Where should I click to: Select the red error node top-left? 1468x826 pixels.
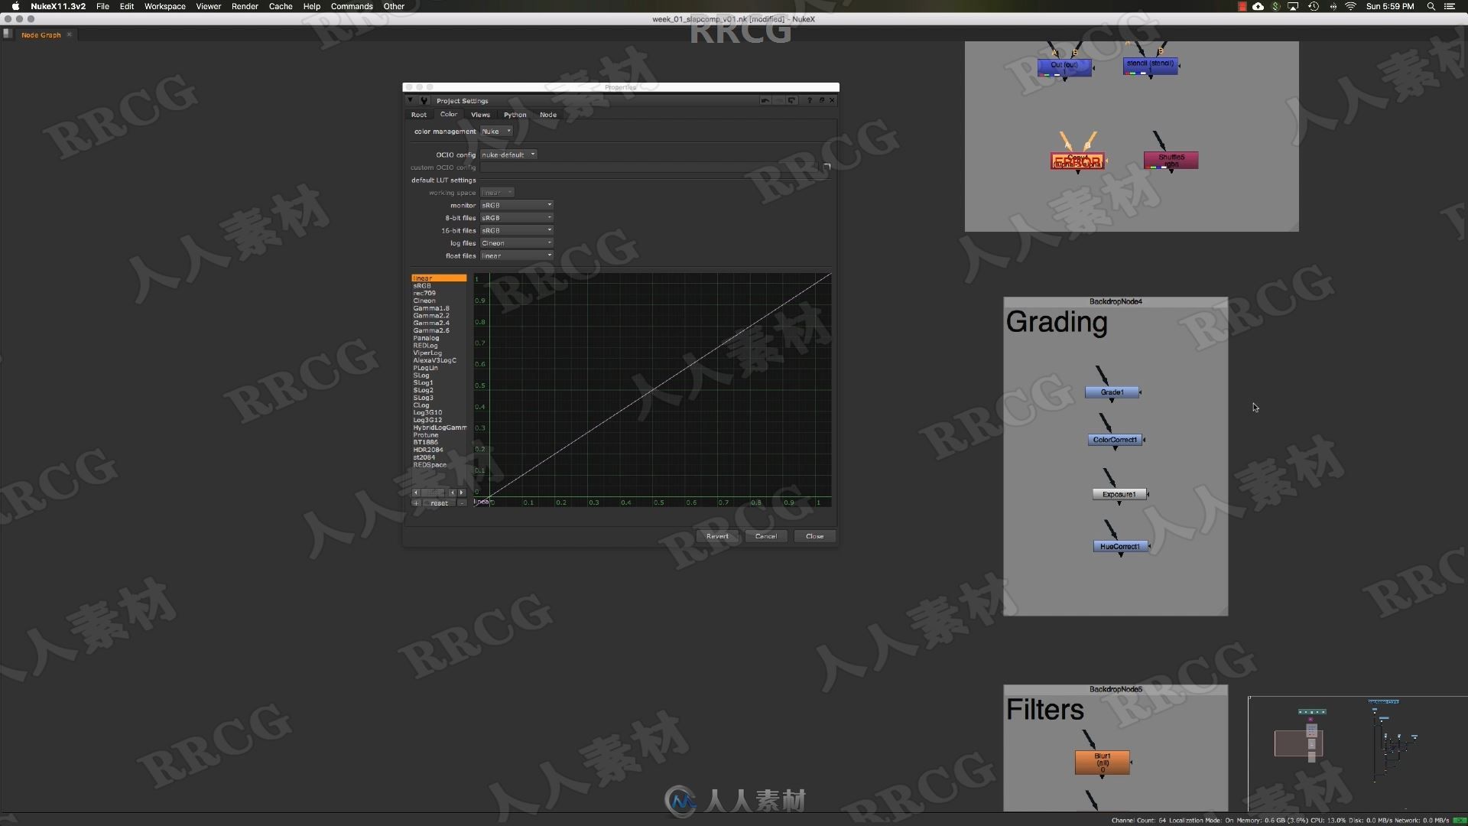point(1077,158)
